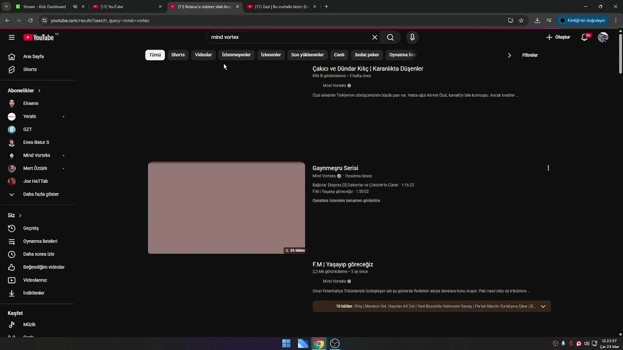Open Chrome from the taskbar
623x350 pixels.
(x=319, y=344)
